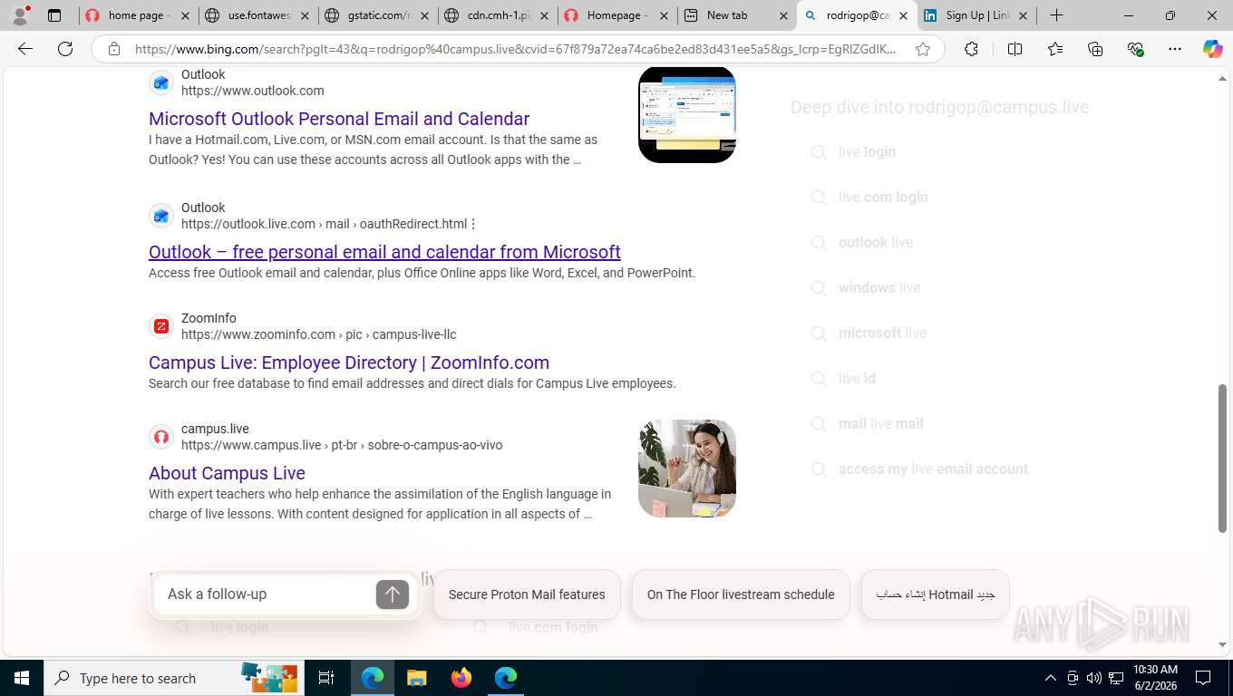Switch to the gstatic.com tab

click(x=377, y=15)
